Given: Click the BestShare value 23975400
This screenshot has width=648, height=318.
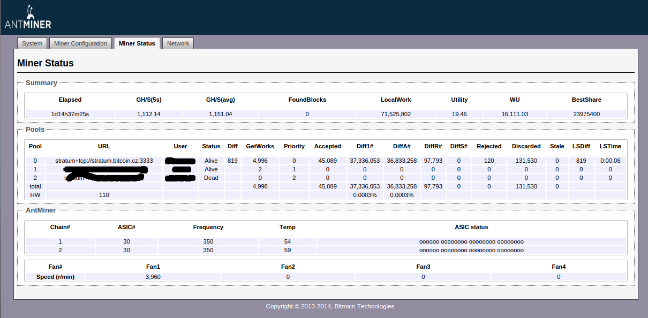Looking at the screenshot, I should coord(586,114).
